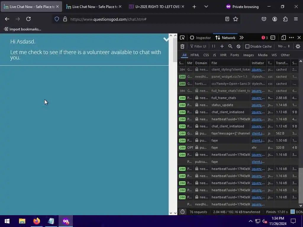Open the taskbar clock showing 1:34 PM
The image size is (303, 227).
pos(278,221)
